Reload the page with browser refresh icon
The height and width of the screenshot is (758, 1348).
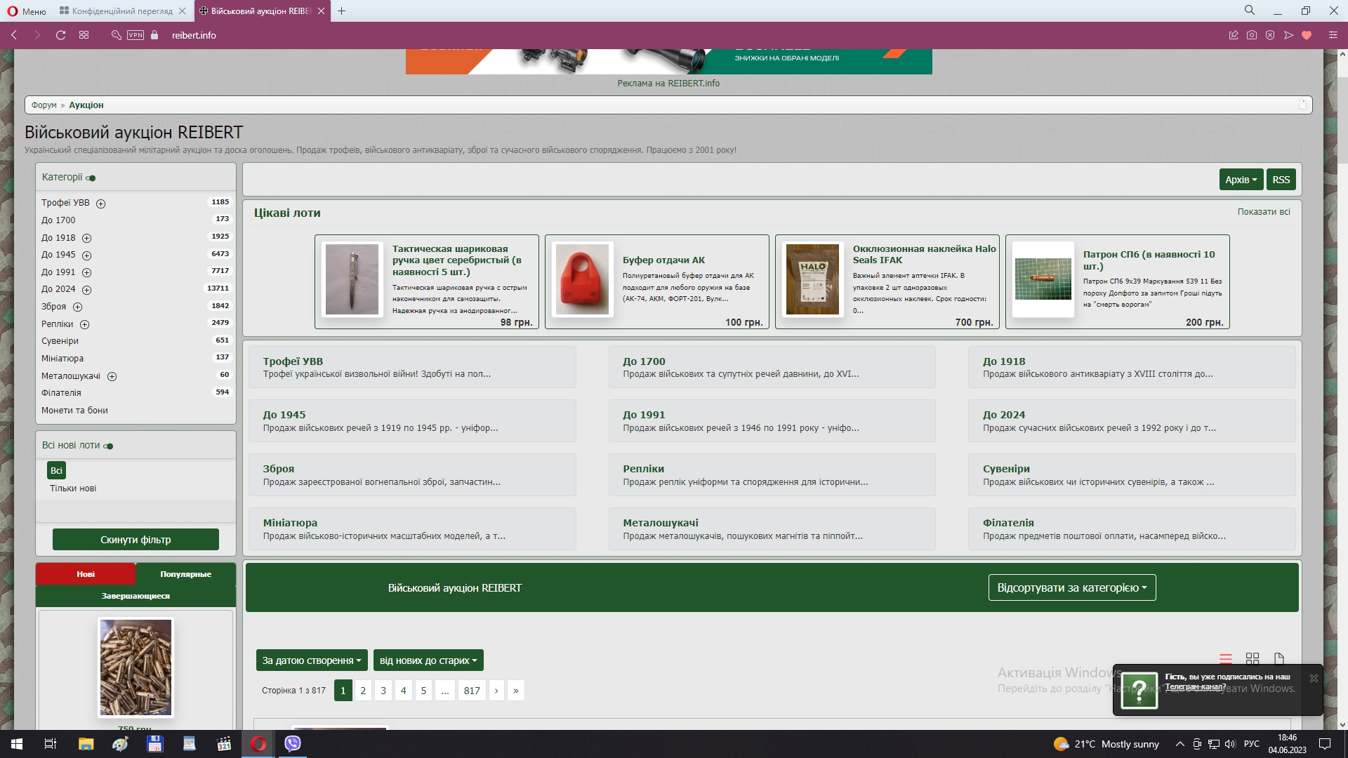point(61,35)
